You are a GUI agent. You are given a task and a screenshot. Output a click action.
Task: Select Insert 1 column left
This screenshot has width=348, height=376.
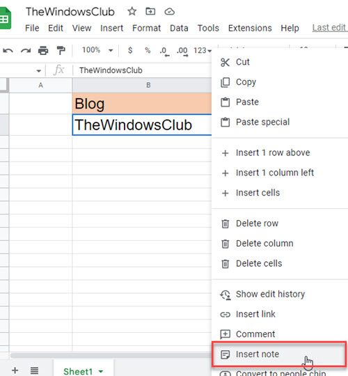pos(280,173)
